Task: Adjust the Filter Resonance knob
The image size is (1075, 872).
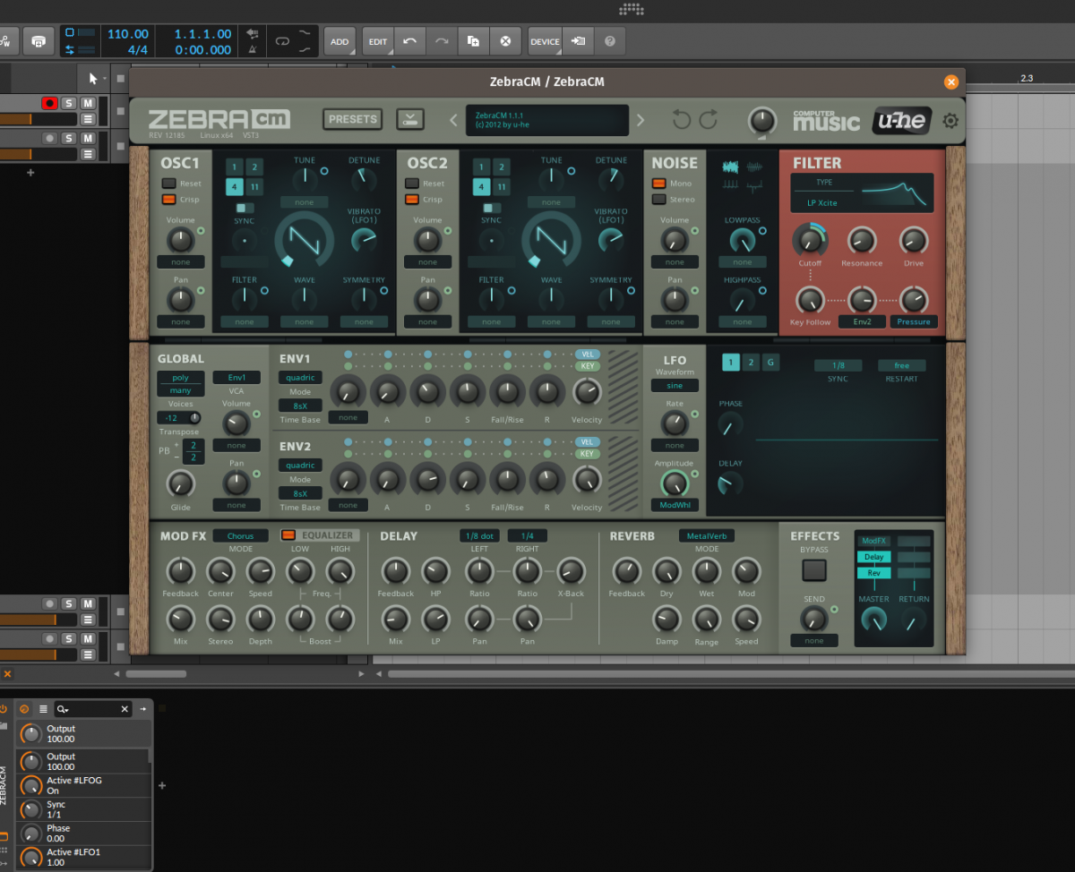Action: pyautogui.click(x=862, y=240)
